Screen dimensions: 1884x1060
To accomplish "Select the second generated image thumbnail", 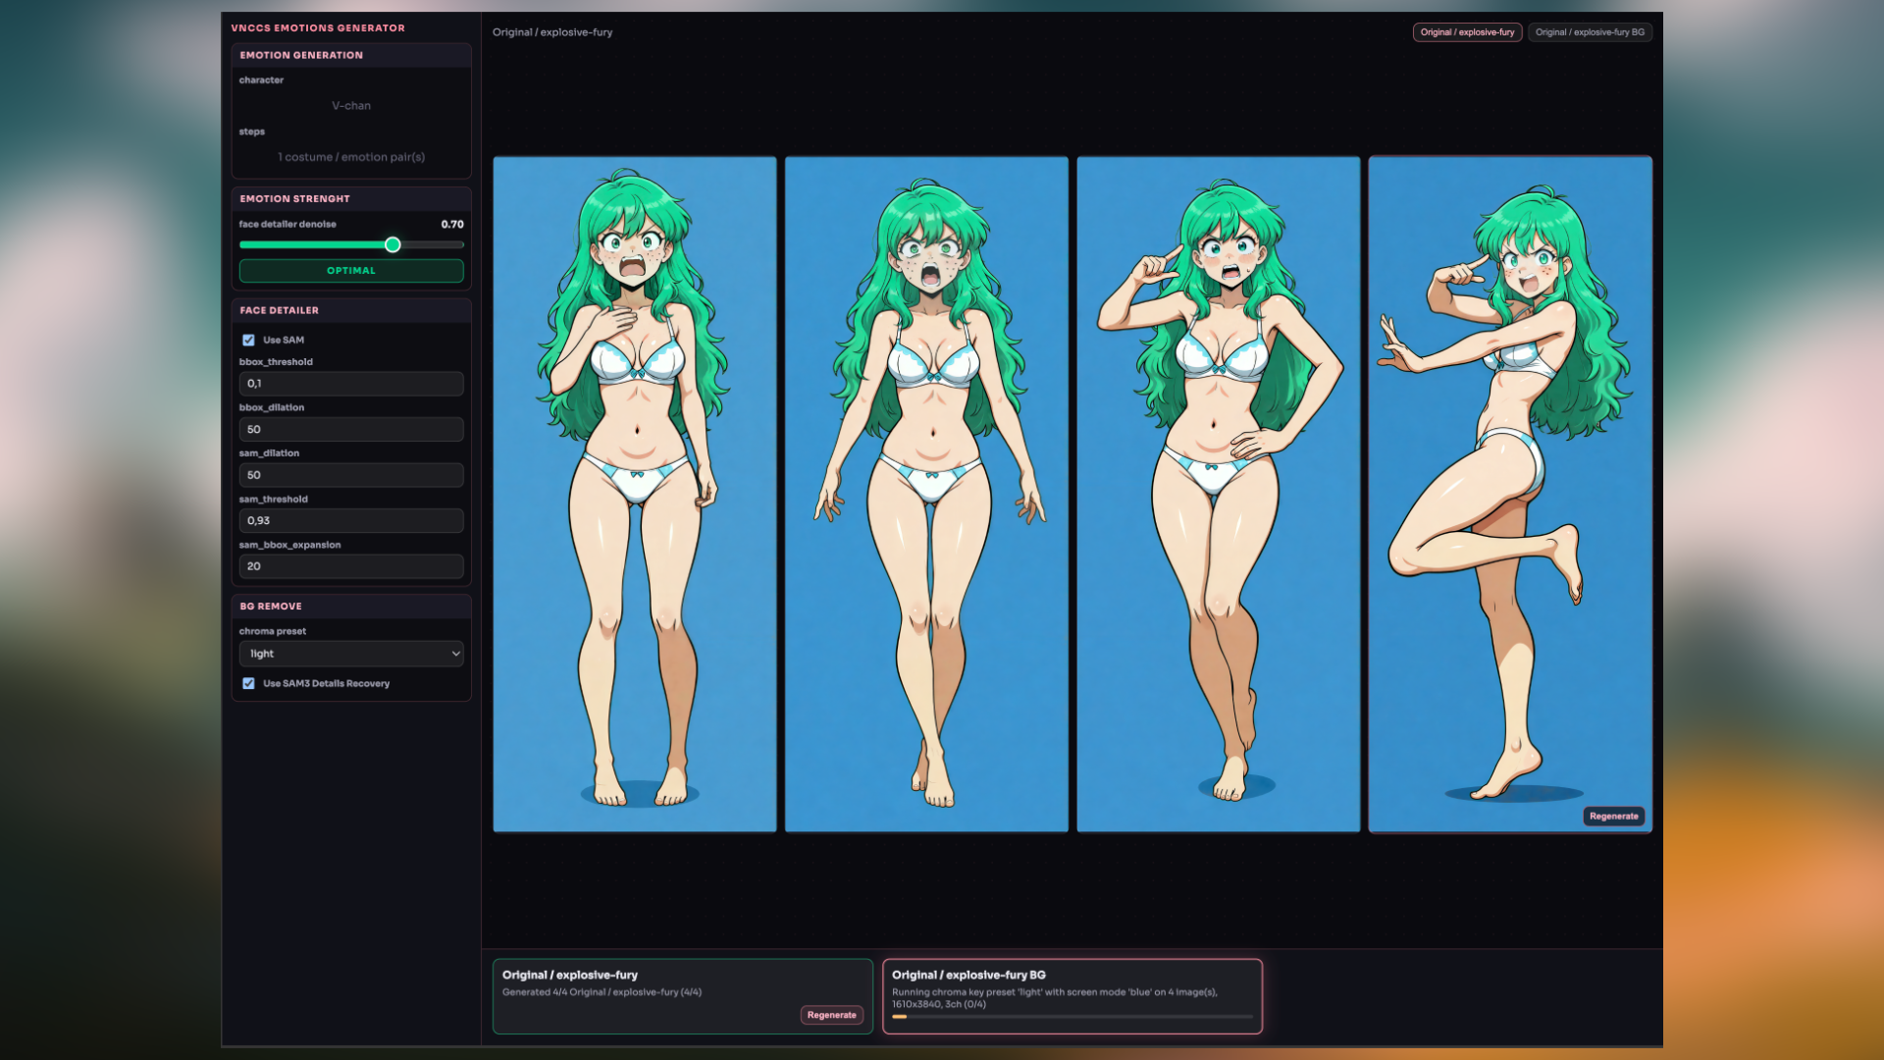I will coord(926,495).
